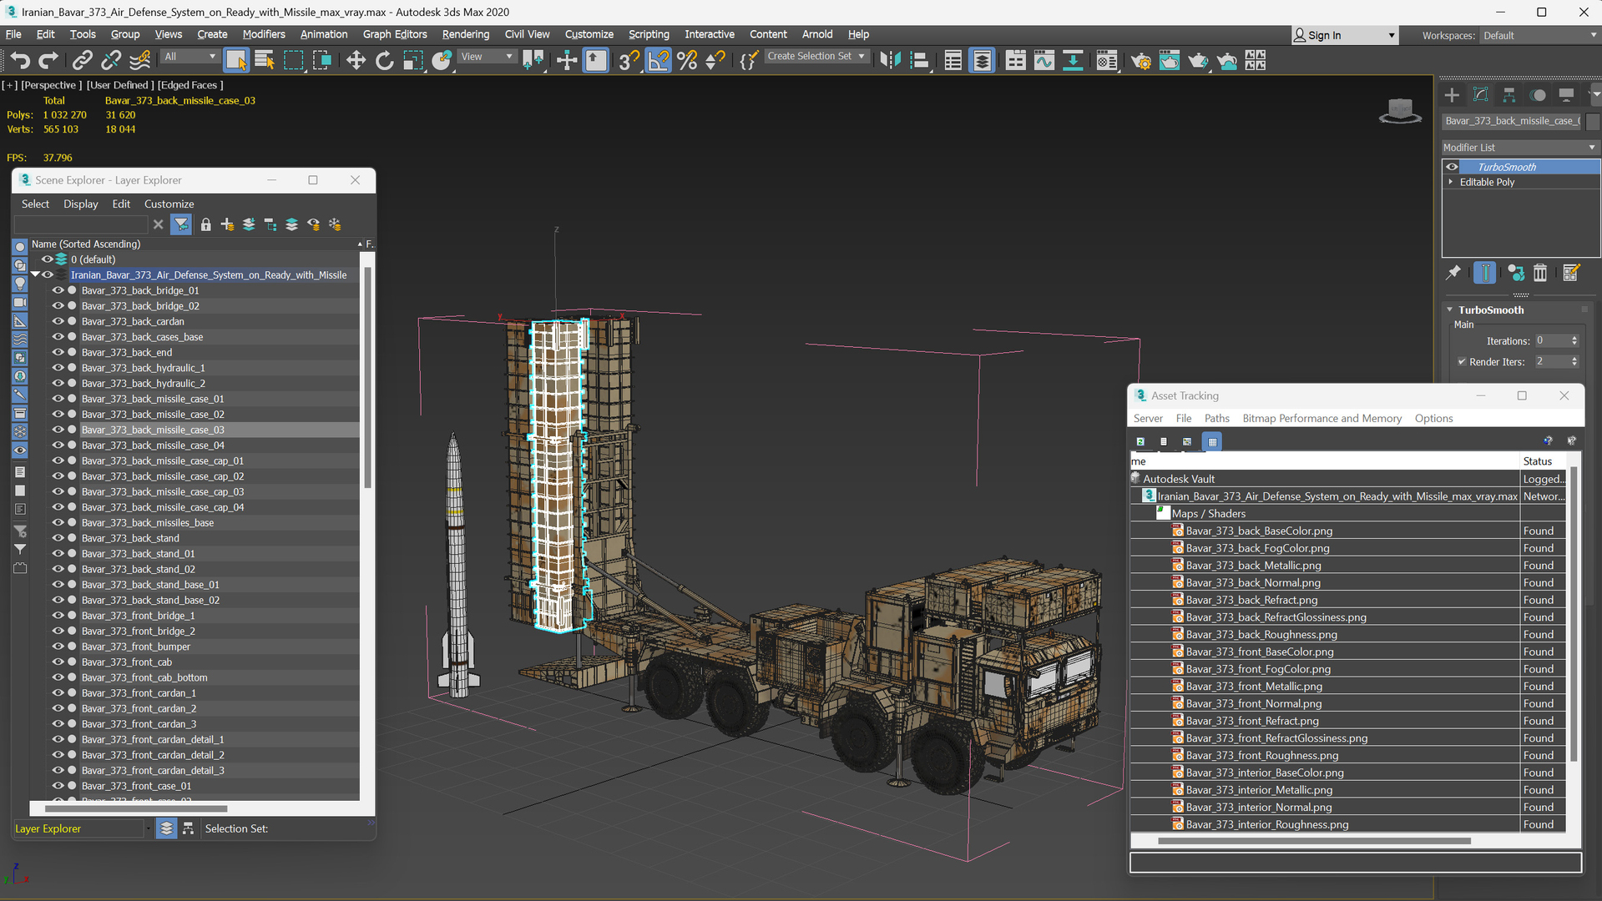Hide Bavar_373_back_cardan using its eye icon
This screenshot has width=1602, height=901.
pyautogui.click(x=58, y=321)
